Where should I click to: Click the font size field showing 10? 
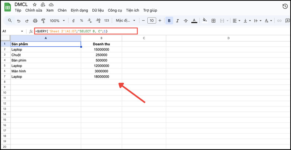152,21
